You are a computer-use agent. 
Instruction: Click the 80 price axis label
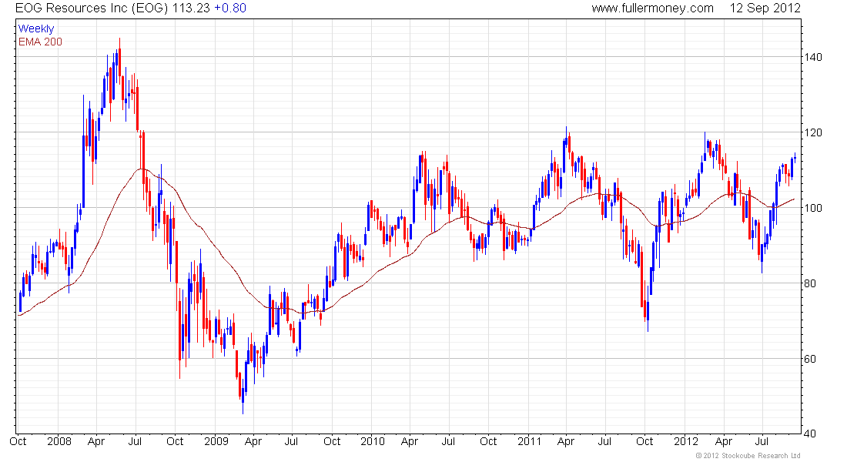(812, 283)
